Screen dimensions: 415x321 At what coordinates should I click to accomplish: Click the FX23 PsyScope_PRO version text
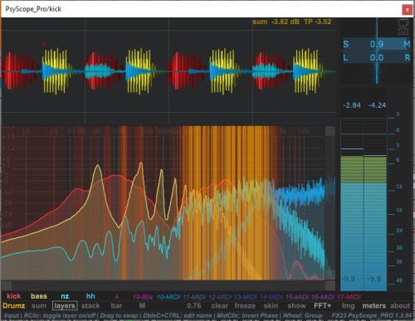372,315
